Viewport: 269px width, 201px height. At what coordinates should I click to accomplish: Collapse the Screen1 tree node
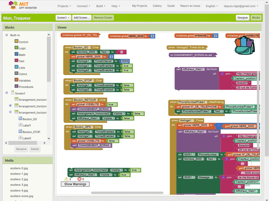point(7,93)
